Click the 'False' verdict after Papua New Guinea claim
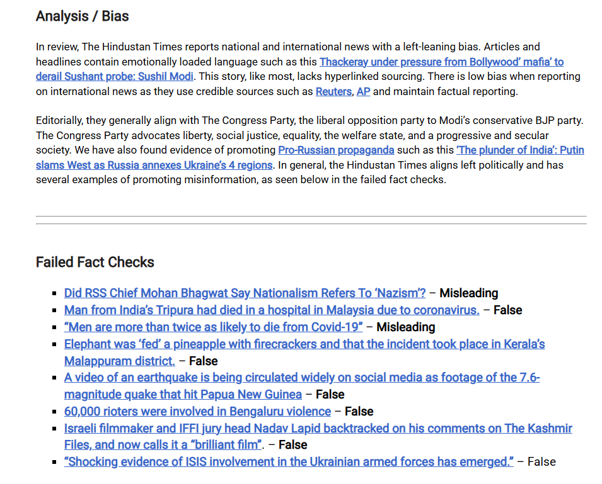Image resolution: width=602 pixels, height=484 pixels. [330, 395]
